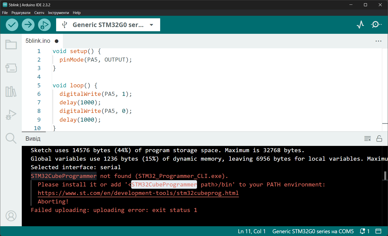Open the stm32cubeprog.html link in output
The height and width of the screenshot is (236, 388).
[x=138, y=193]
